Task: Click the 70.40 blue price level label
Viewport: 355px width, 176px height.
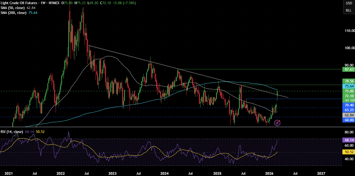Action: (x=349, y=105)
